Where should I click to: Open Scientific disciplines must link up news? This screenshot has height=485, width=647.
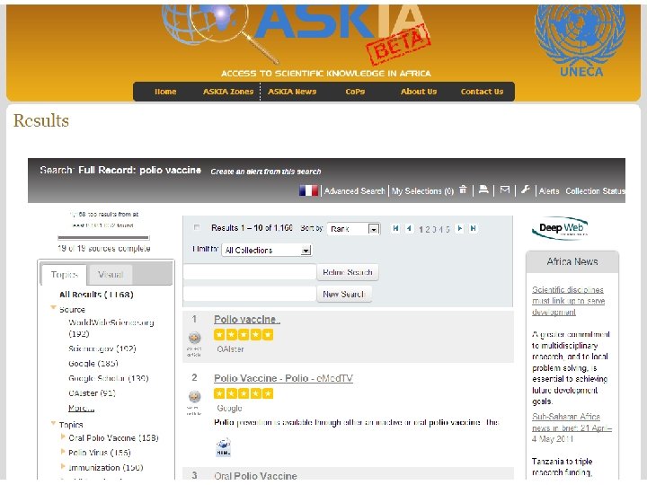(568, 301)
